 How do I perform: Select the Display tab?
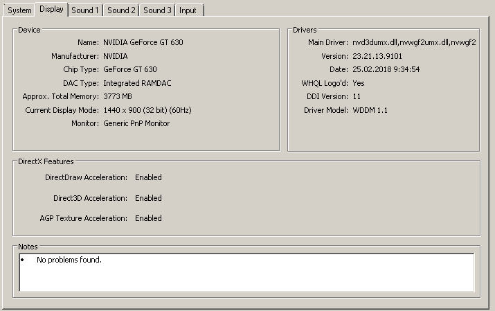click(51, 9)
